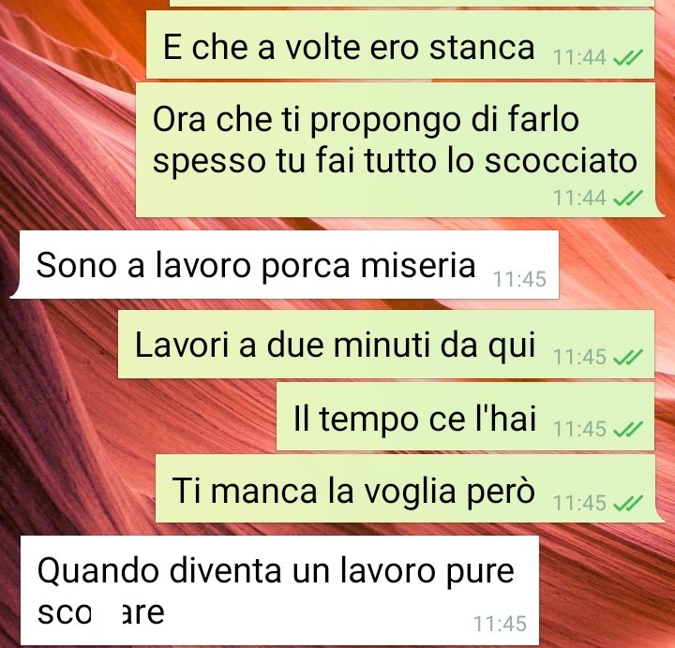Tap the 'Sono a lavoro porca miseria' message

click(x=285, y=264)
